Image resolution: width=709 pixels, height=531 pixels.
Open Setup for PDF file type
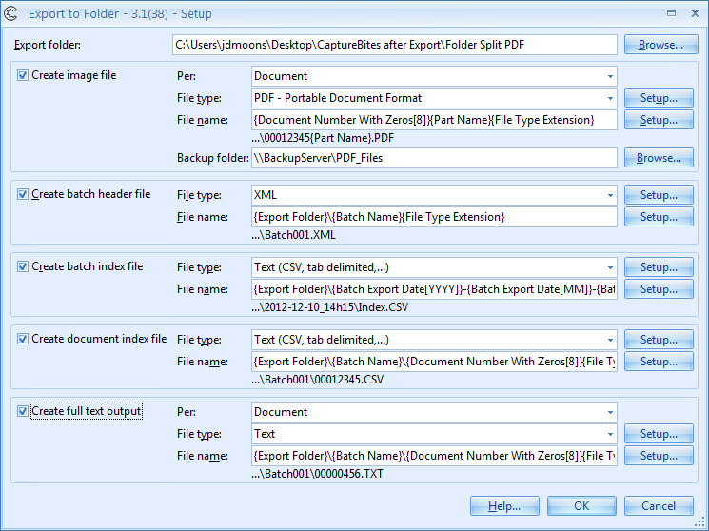[659, 98]
